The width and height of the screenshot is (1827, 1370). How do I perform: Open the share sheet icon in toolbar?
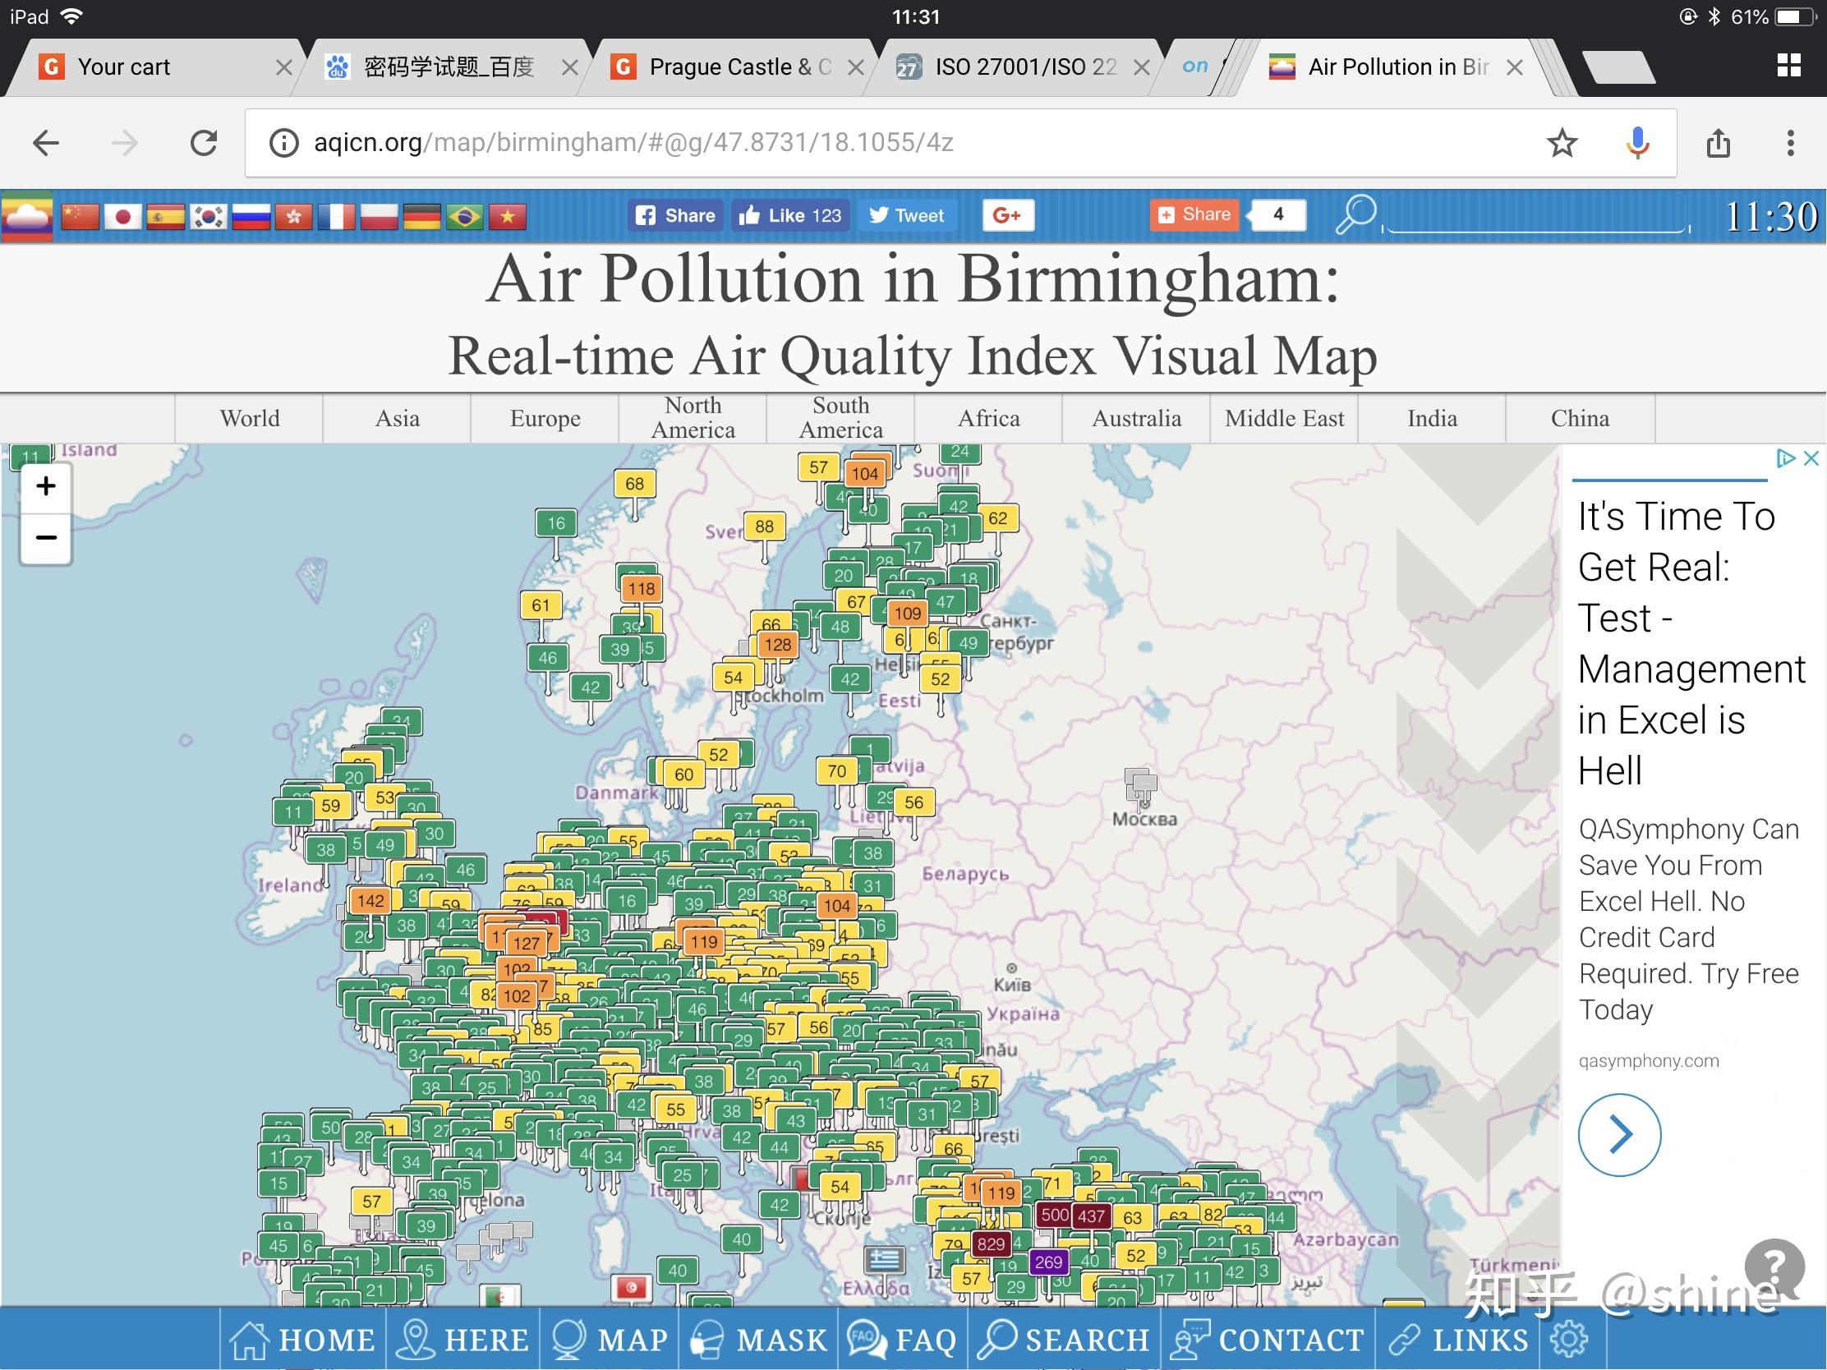click(1718, 143)
